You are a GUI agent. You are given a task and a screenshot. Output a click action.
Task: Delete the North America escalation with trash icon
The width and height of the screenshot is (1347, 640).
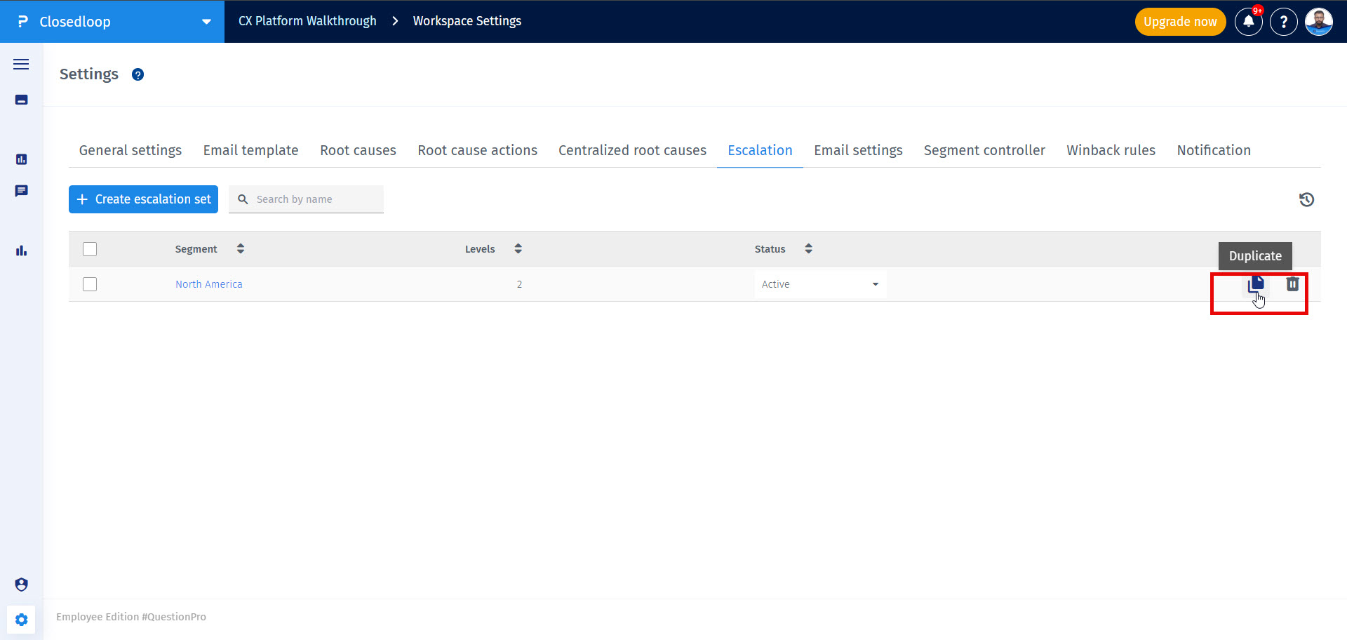(x=1293, y=284)
